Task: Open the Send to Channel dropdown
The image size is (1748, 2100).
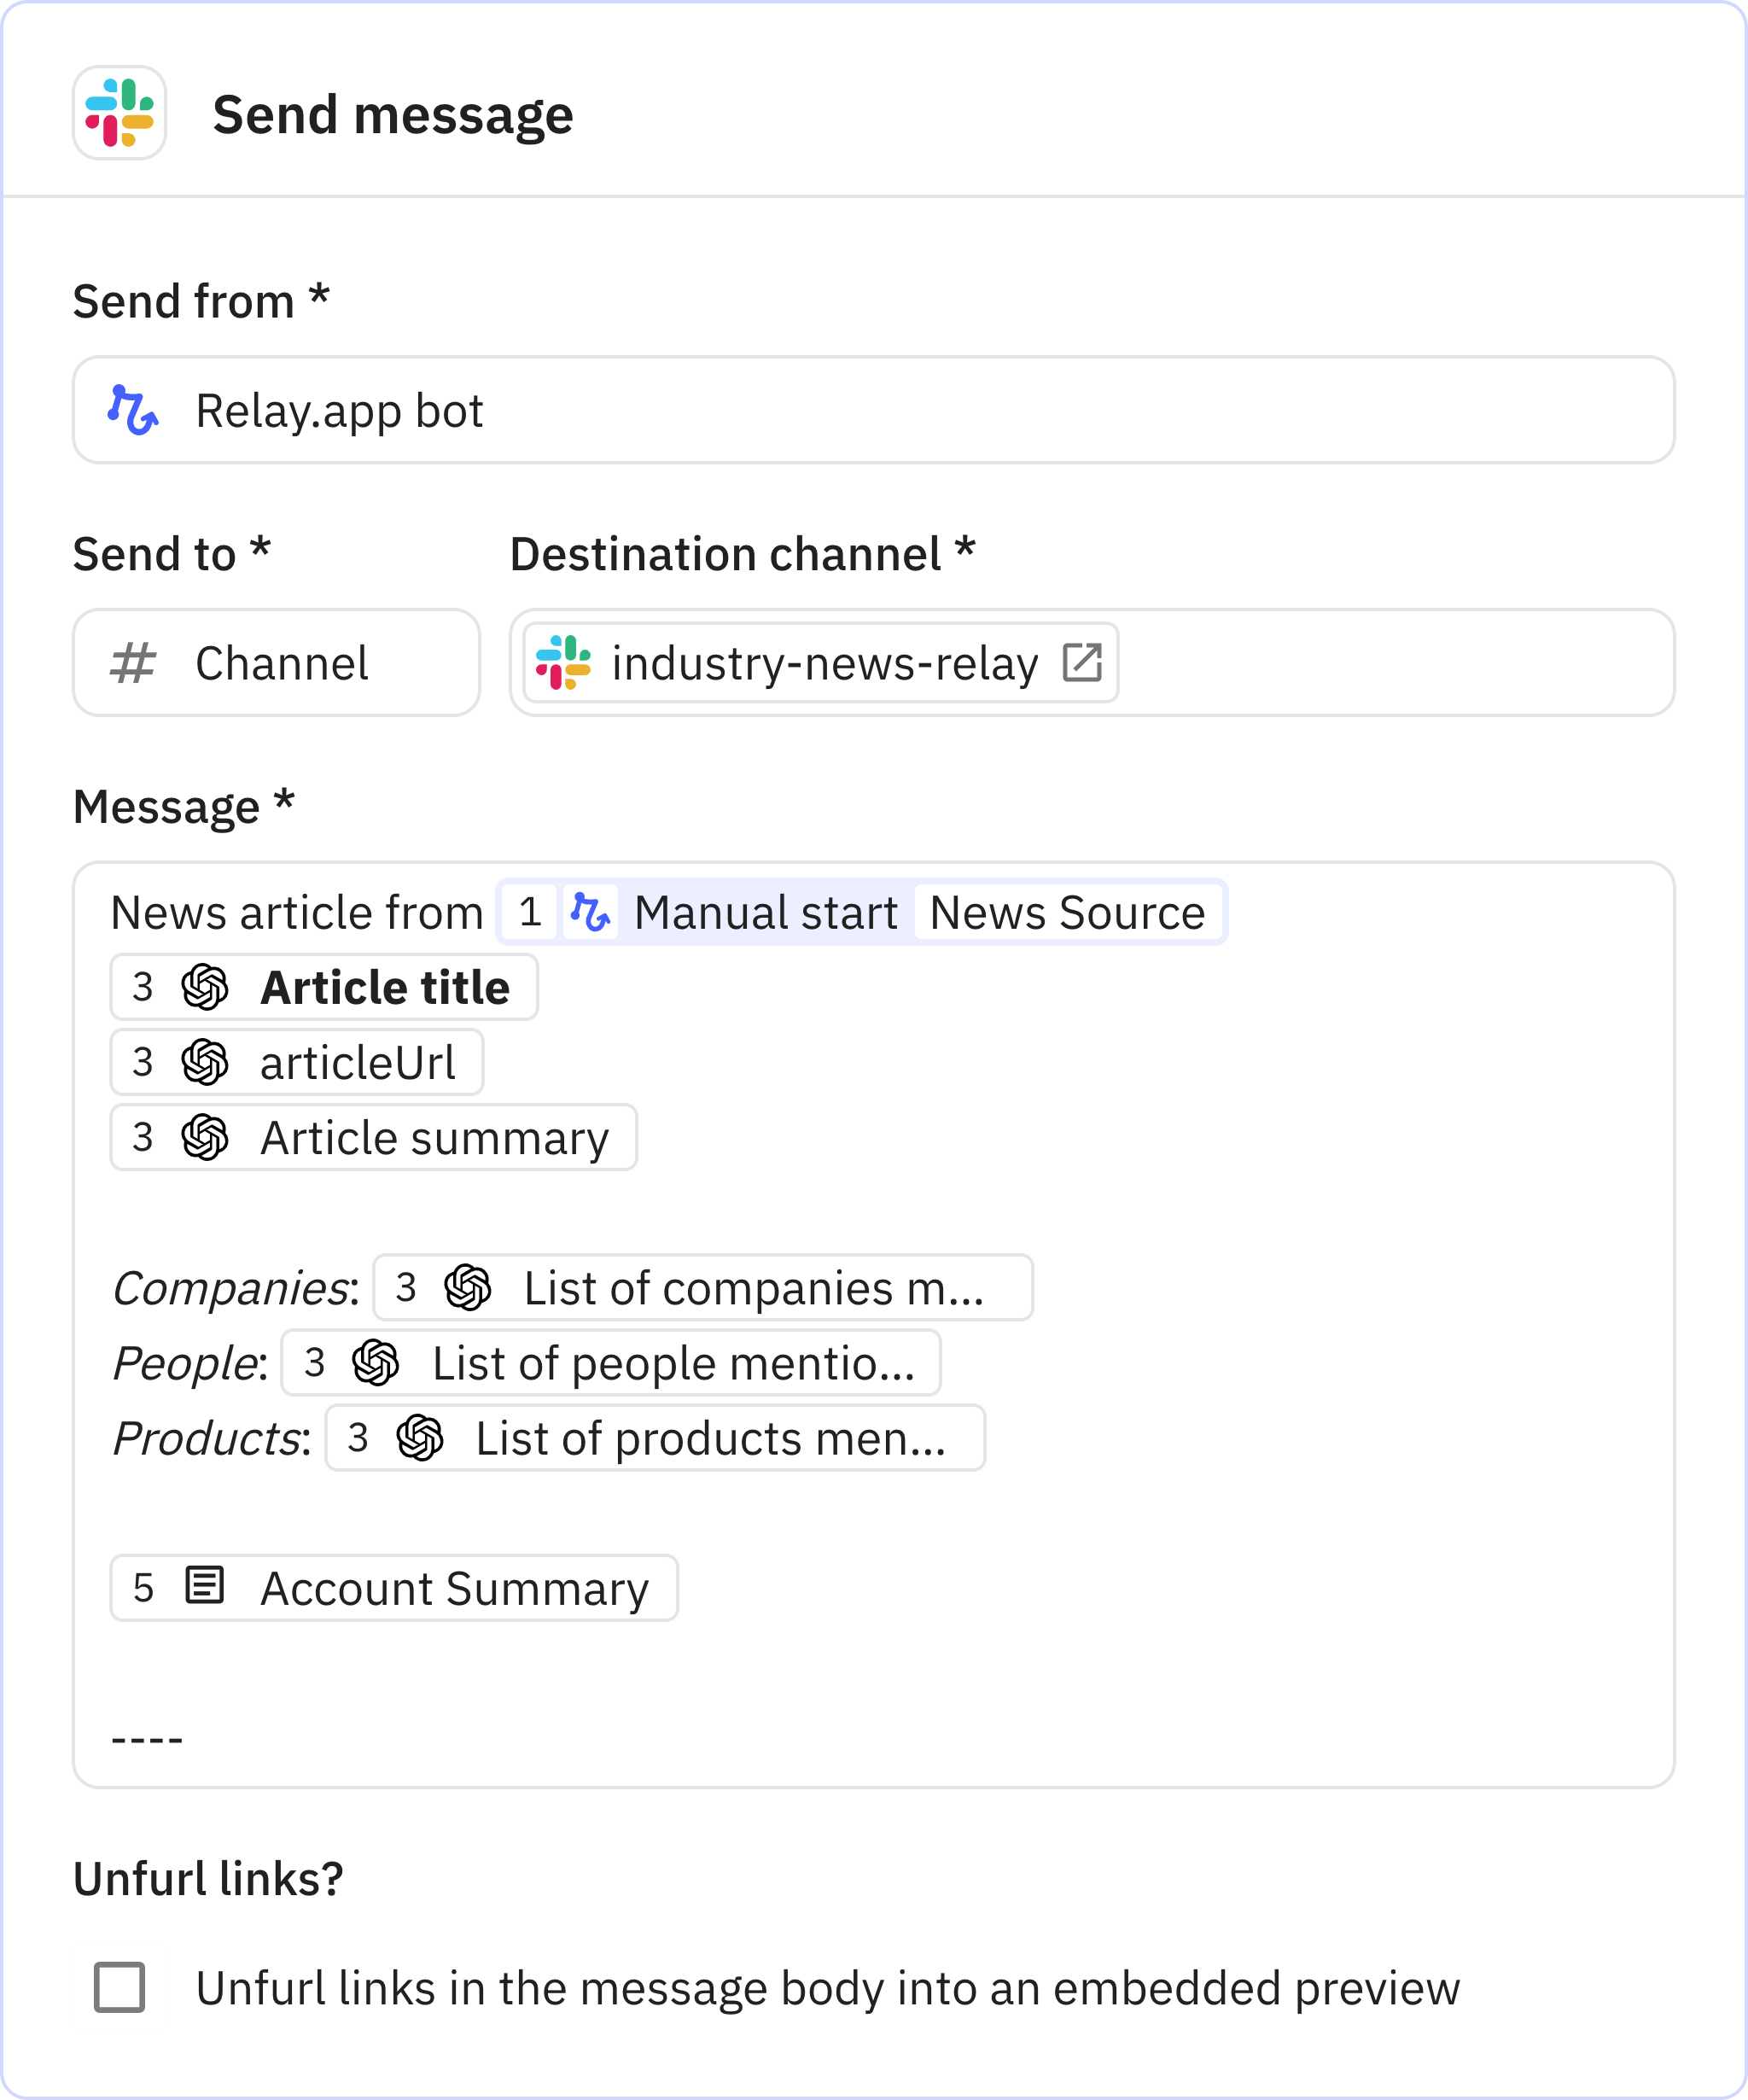Action: (276, 663)
